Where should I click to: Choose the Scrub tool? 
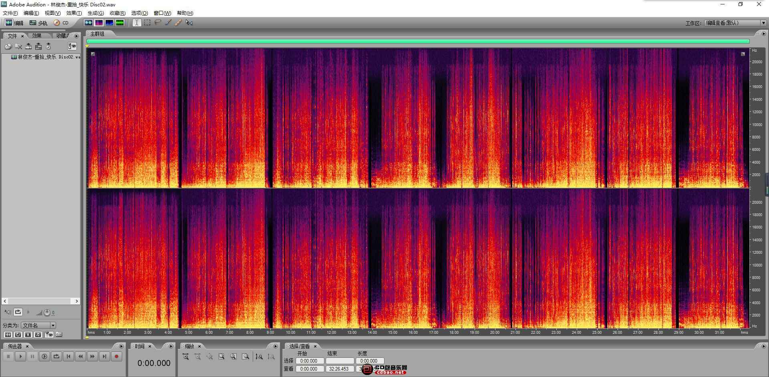[x=189, y=23]
